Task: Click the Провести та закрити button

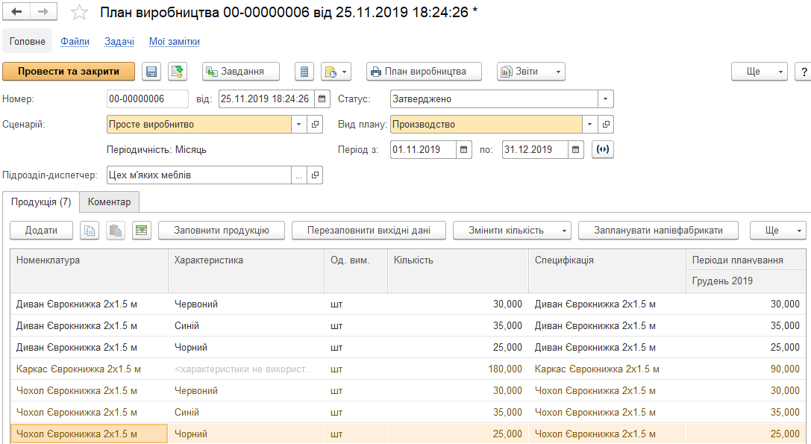Action: click(69, 72)
